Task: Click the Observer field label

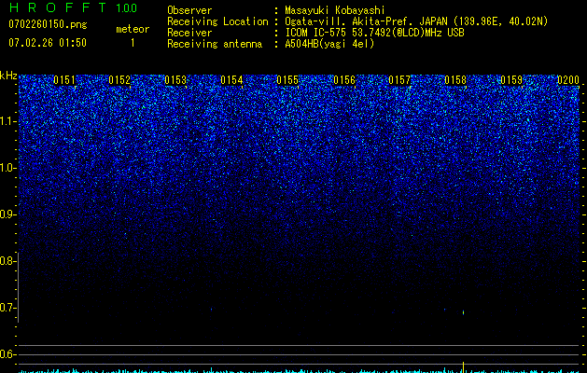Action: [189, 10]
